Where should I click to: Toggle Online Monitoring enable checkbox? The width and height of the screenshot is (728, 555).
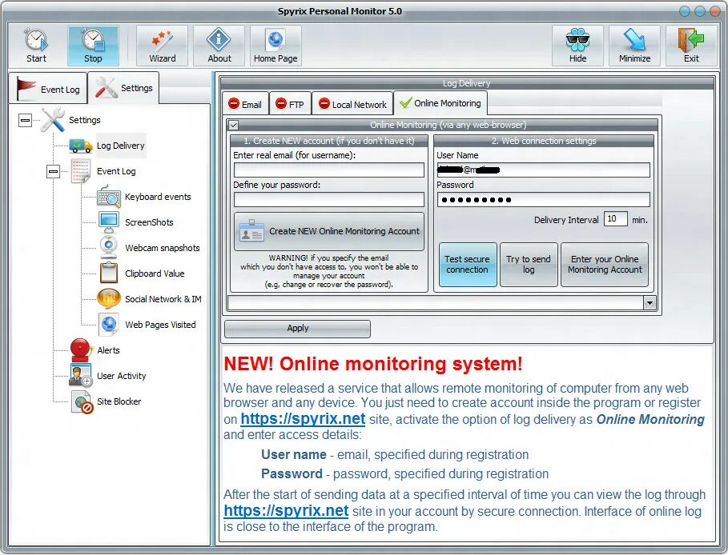(x=234, y=125)
